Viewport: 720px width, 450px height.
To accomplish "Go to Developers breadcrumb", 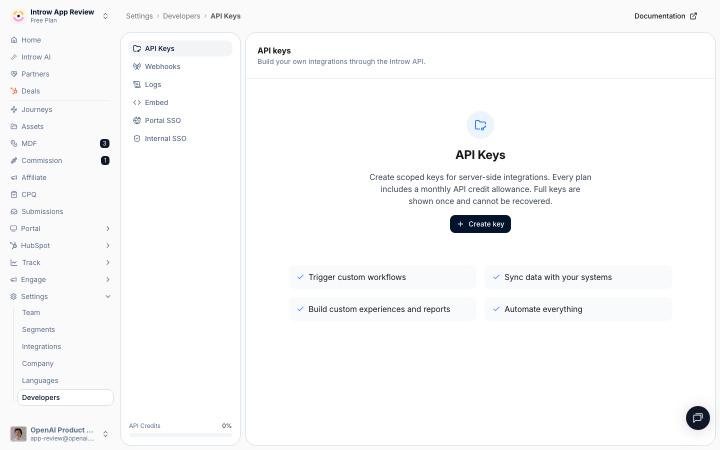I will (181, 16).
